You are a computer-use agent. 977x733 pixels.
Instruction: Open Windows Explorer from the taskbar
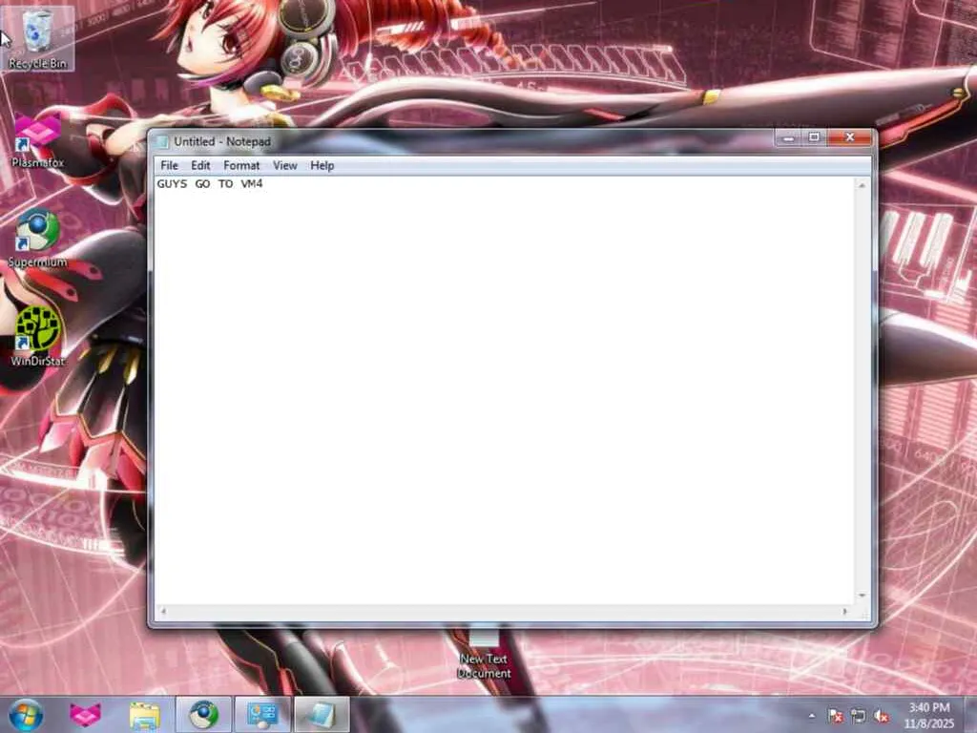coord(145,715)
